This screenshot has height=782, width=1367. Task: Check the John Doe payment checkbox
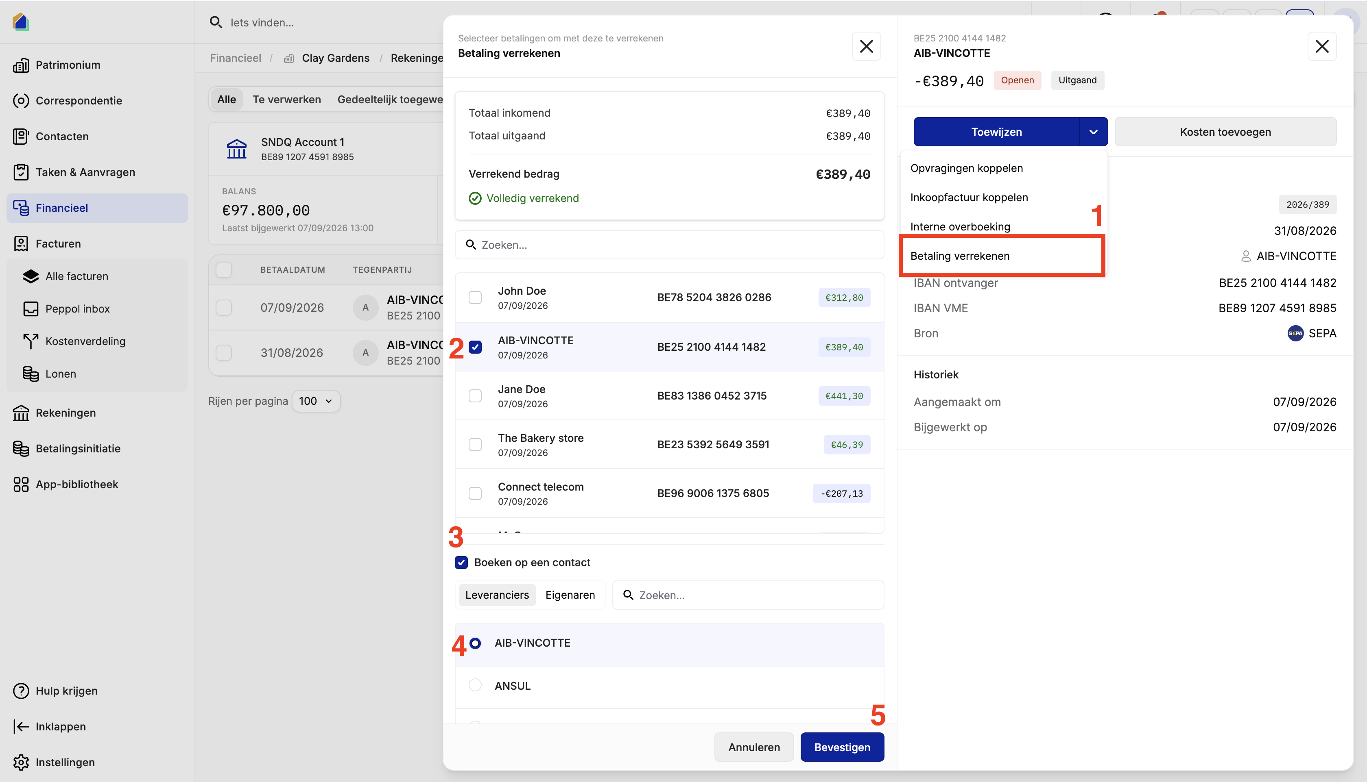pos(475,298)
